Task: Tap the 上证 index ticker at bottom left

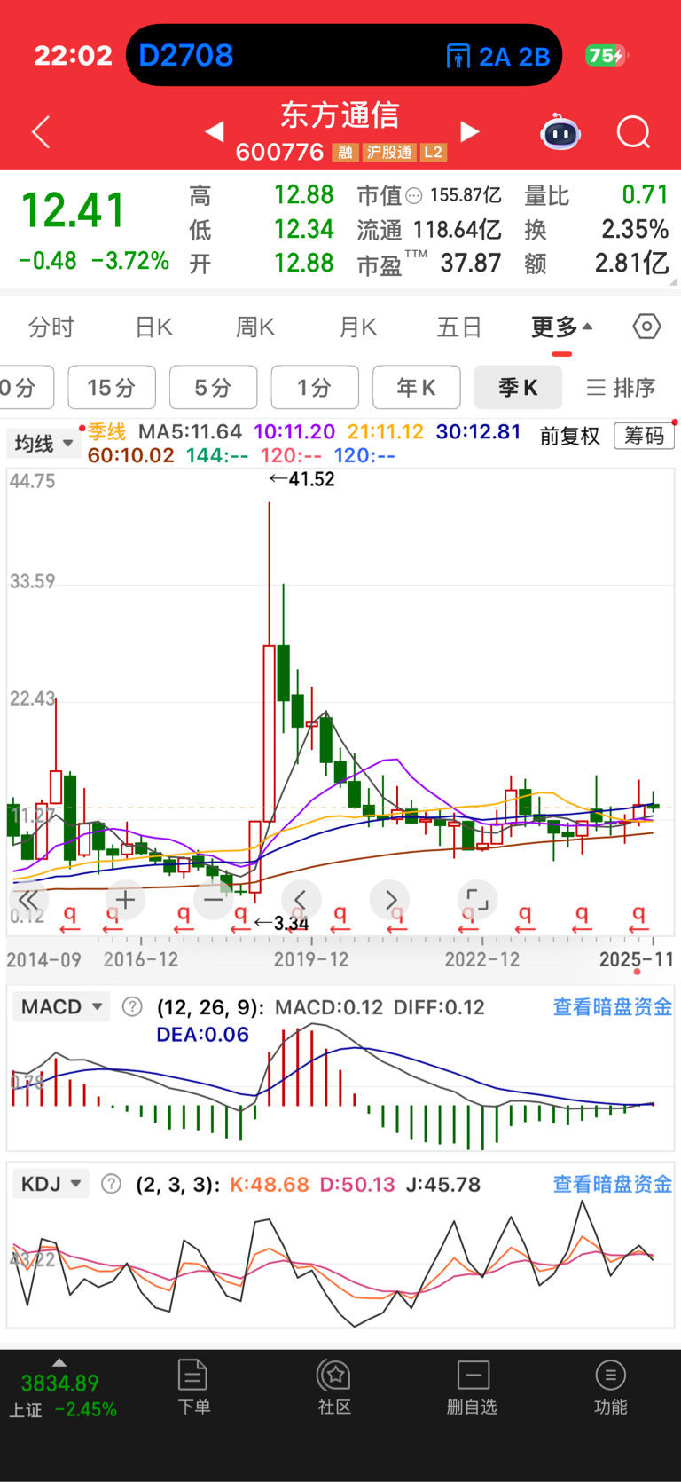Action: coord(63,1396)
